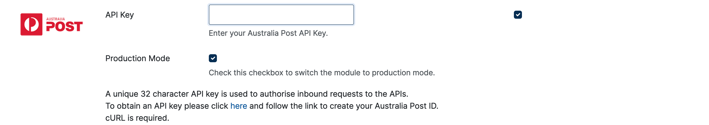The width and height of the screenshot is (709, 125).
Task: Click 'To obtain an API key' text
Action: tap(143, 106)
